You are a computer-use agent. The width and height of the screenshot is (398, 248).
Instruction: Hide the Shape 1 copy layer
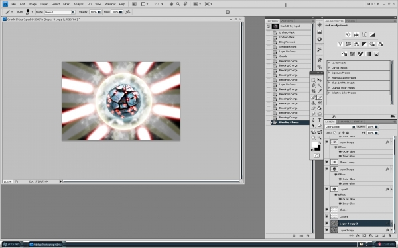[x=326, y=162]
